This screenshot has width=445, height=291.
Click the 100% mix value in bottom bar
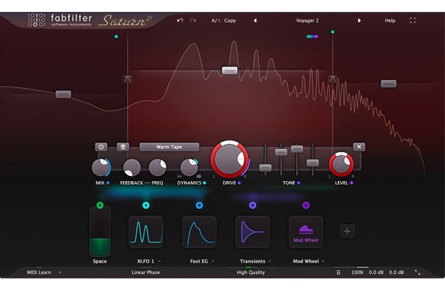pos(358,272)
